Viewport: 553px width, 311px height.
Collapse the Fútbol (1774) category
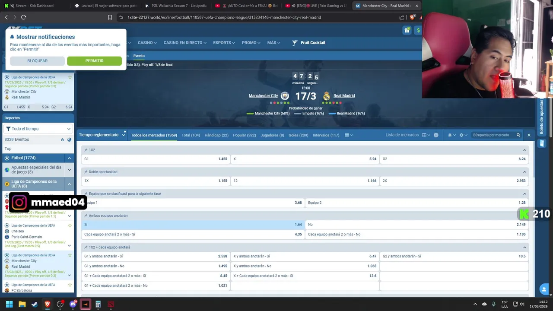(x=69, y=158)
